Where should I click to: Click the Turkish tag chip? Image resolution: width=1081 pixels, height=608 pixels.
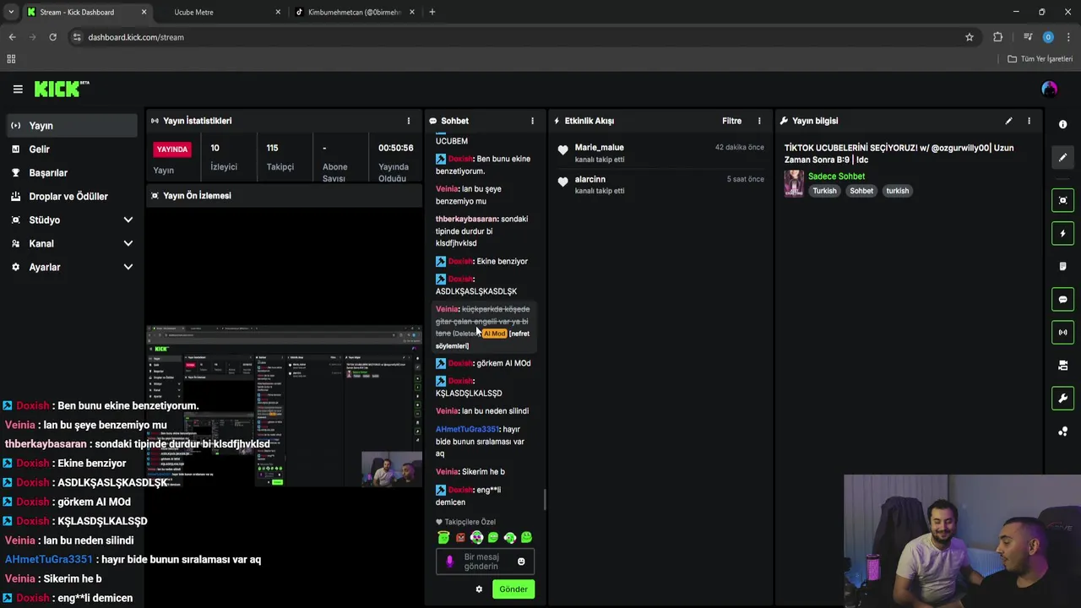point(824,191)
